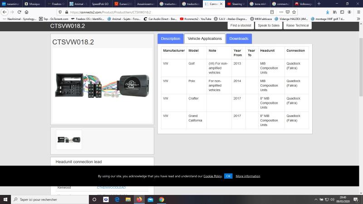The height and width of the screenshot is (204, 363).
Task: Click the 2013 year from cell
Action: point(238,68)
